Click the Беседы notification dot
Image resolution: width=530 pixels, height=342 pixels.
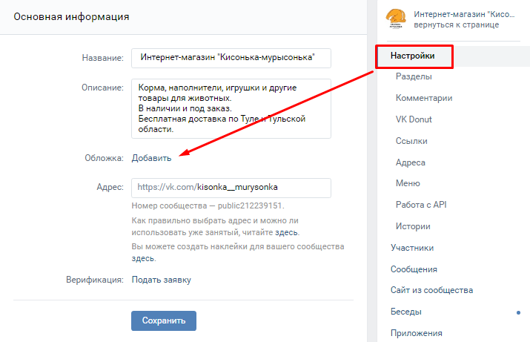(518, 312)
